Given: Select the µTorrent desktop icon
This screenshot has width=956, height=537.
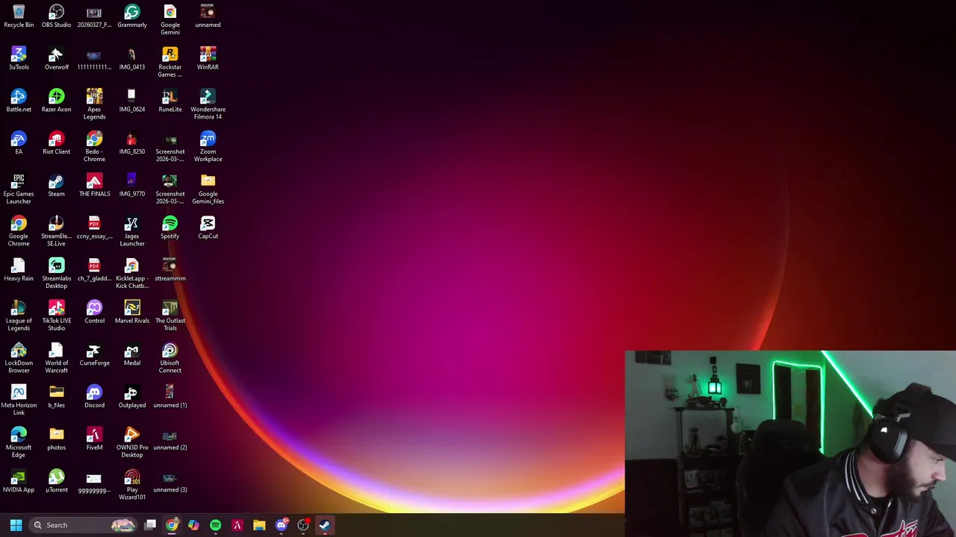Looking at the screenshot, I should (56, 481).
